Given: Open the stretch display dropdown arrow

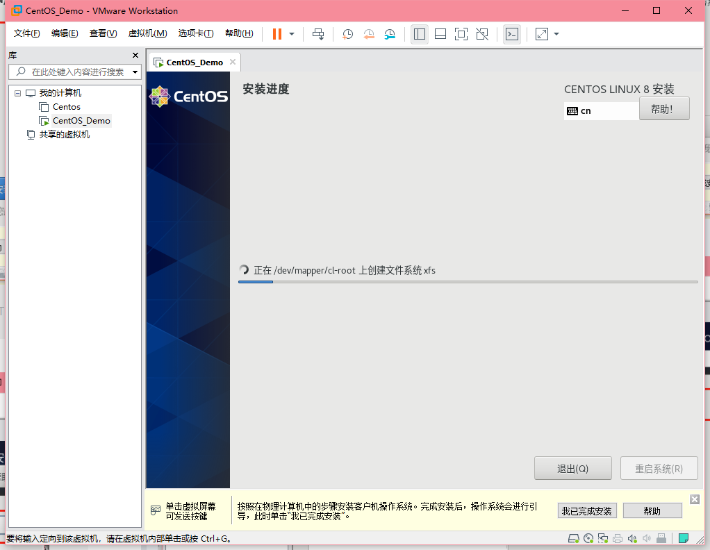Looking at the screenshot, I should click(x=556, y=34).
